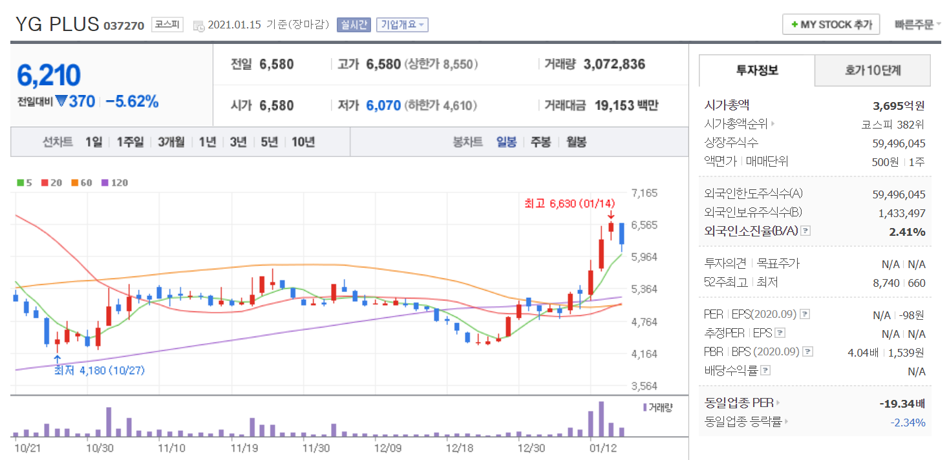Image resolution: width=949 pixels, height=460 pixels.
Task: Click help icon next to PER EPS(2020.09)
Action: [804, 315]
